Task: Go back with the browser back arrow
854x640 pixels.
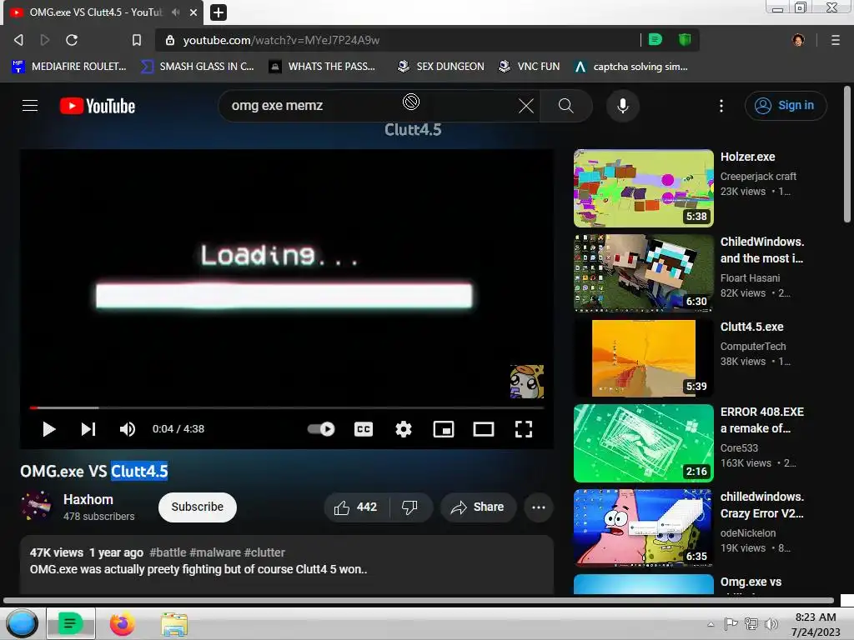Action: [x=18, y=40]
